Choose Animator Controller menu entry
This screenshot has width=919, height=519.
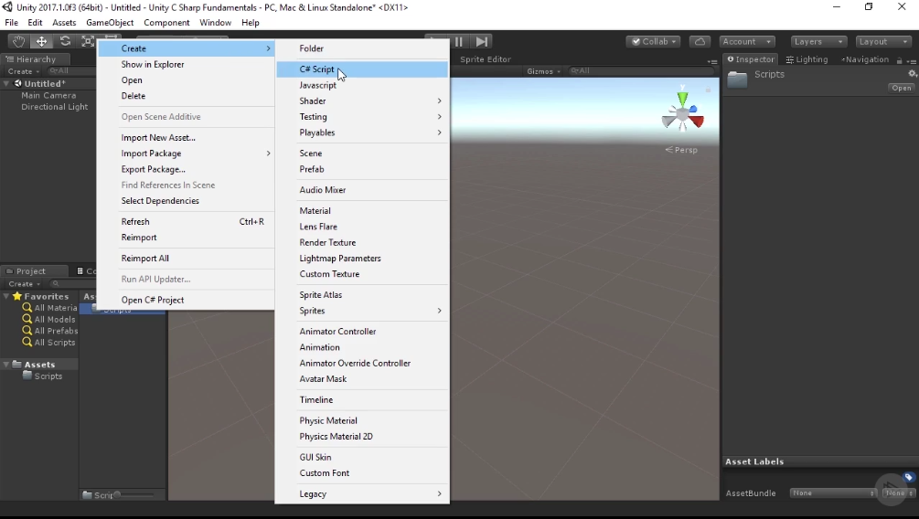coord(362,332)
